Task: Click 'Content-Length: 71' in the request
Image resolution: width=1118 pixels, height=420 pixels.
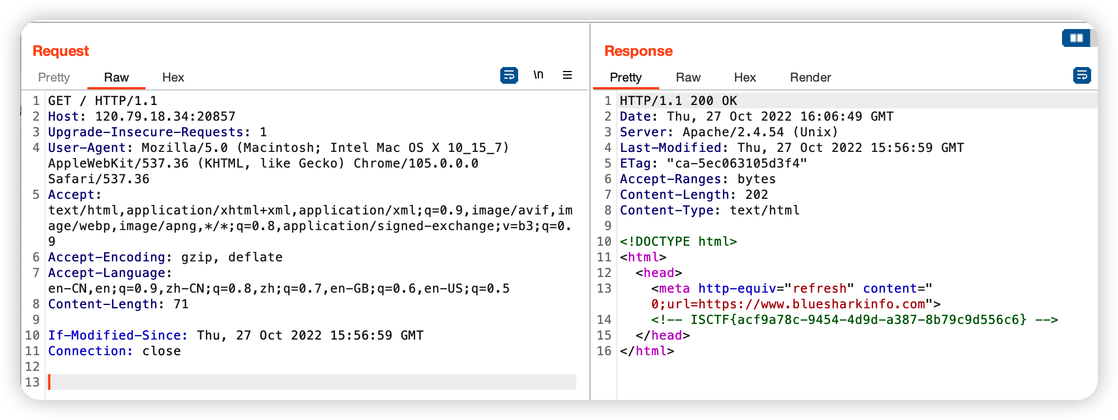Action: point(118,304)
